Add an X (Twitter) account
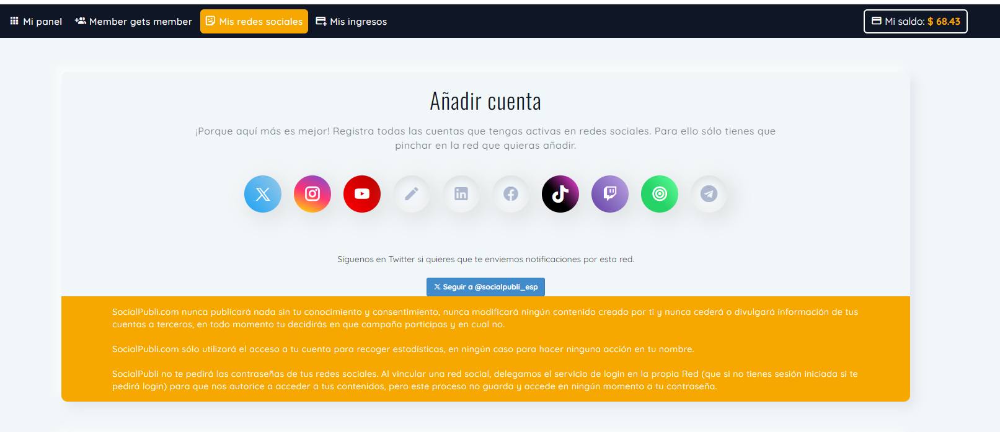Screen dimensions: 1000x432 tap(263, 194)
